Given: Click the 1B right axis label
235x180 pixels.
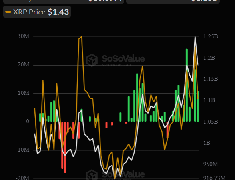Looking at the screenshot, I should (x=207, y=143).
